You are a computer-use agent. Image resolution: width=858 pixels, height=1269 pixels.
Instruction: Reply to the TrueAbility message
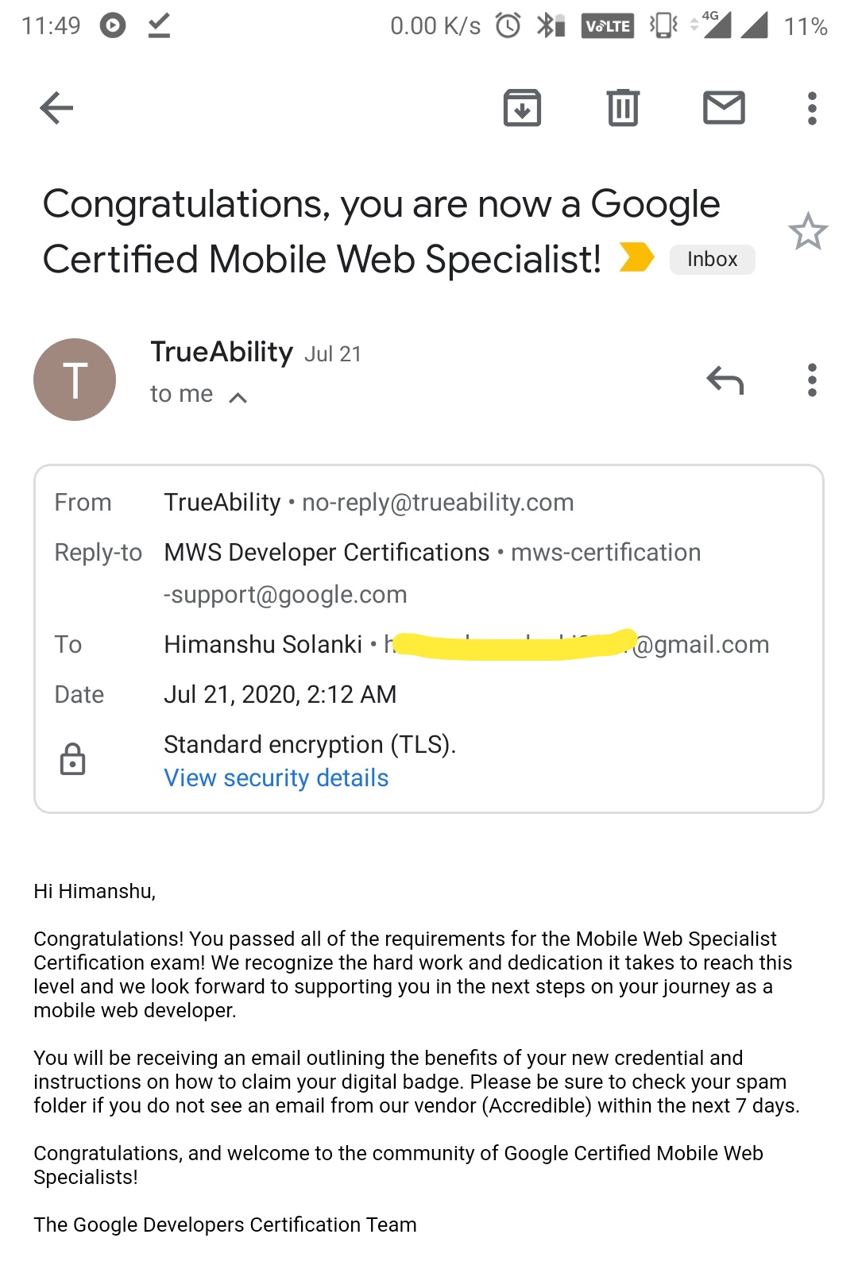725,380
